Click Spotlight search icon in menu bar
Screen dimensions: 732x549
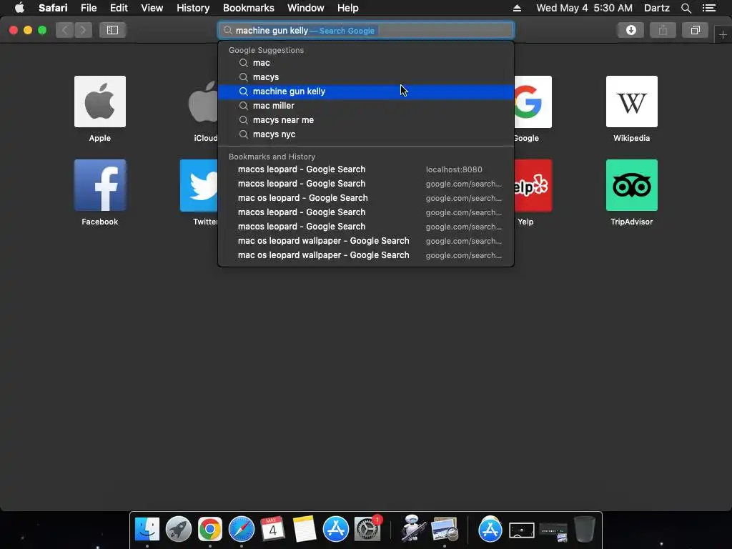click(x=686, y=8)
